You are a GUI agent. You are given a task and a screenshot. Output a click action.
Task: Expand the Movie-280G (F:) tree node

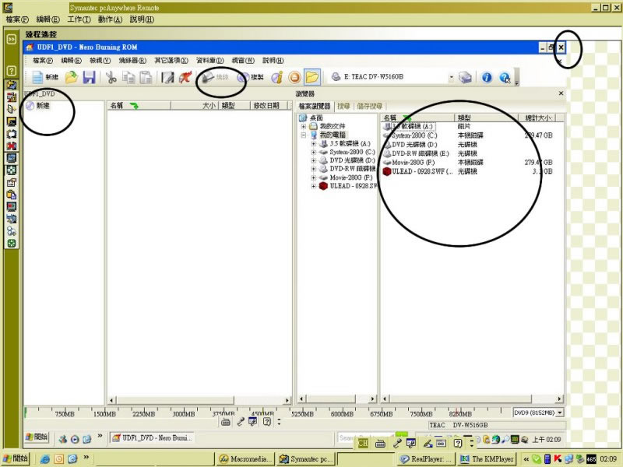tap(314, 177)
